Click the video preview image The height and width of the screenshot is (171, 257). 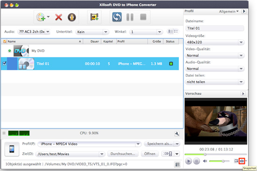coord(216,121)
